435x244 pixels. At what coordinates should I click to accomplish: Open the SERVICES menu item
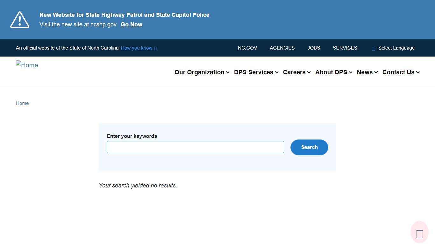point(345,48)
